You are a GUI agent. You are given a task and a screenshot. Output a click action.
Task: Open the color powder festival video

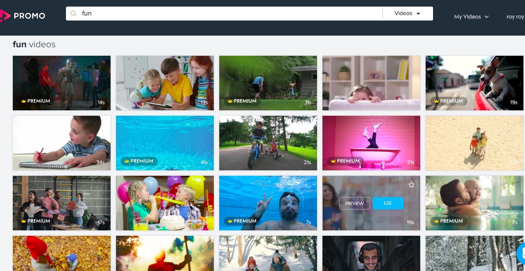(x=165, y=253)
